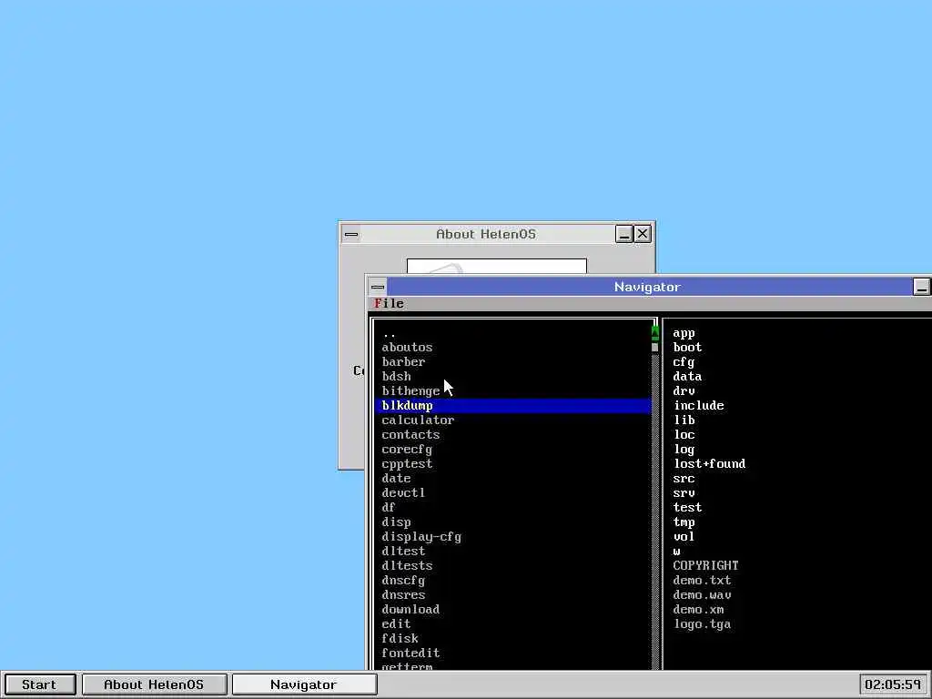
Task: Select 'drv' directory in right panel
Action: pyautogui.click(x=684, y=391)
